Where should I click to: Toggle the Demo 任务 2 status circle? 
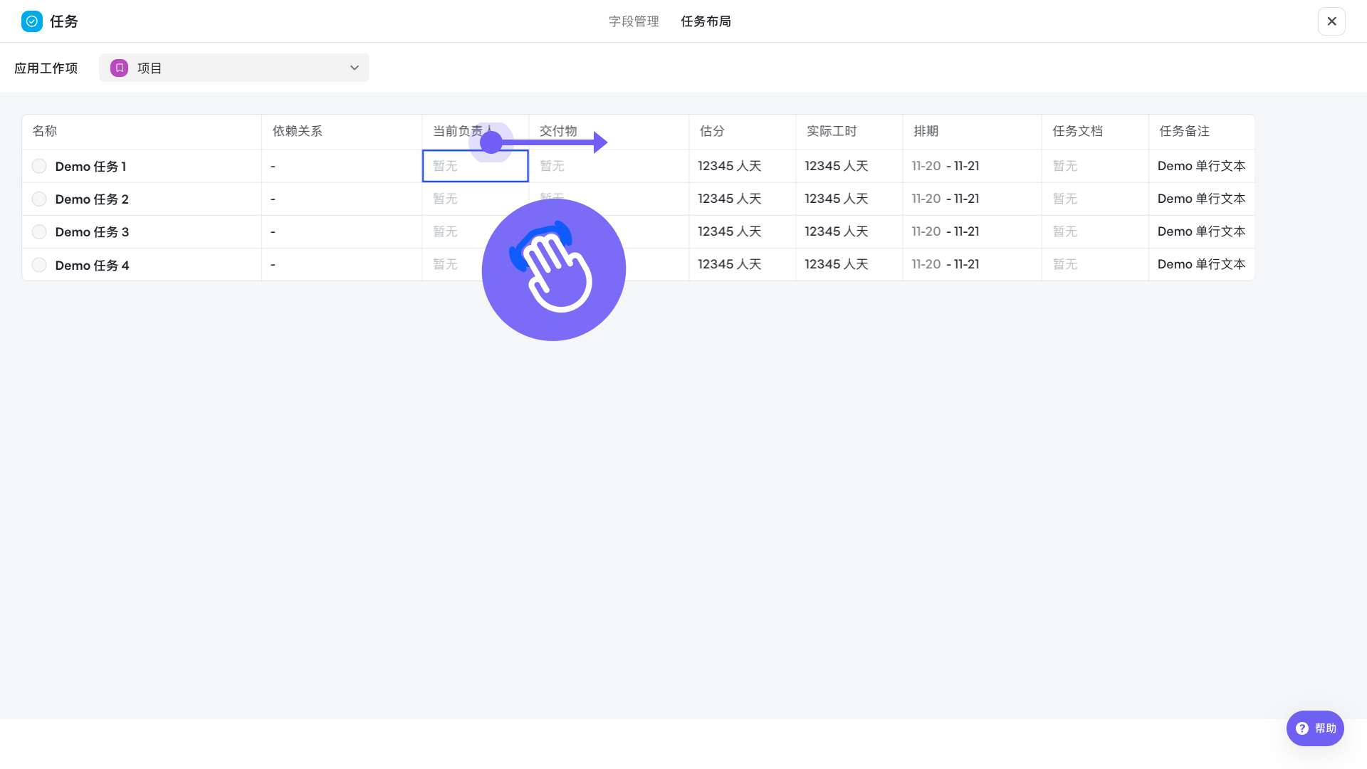39,199
